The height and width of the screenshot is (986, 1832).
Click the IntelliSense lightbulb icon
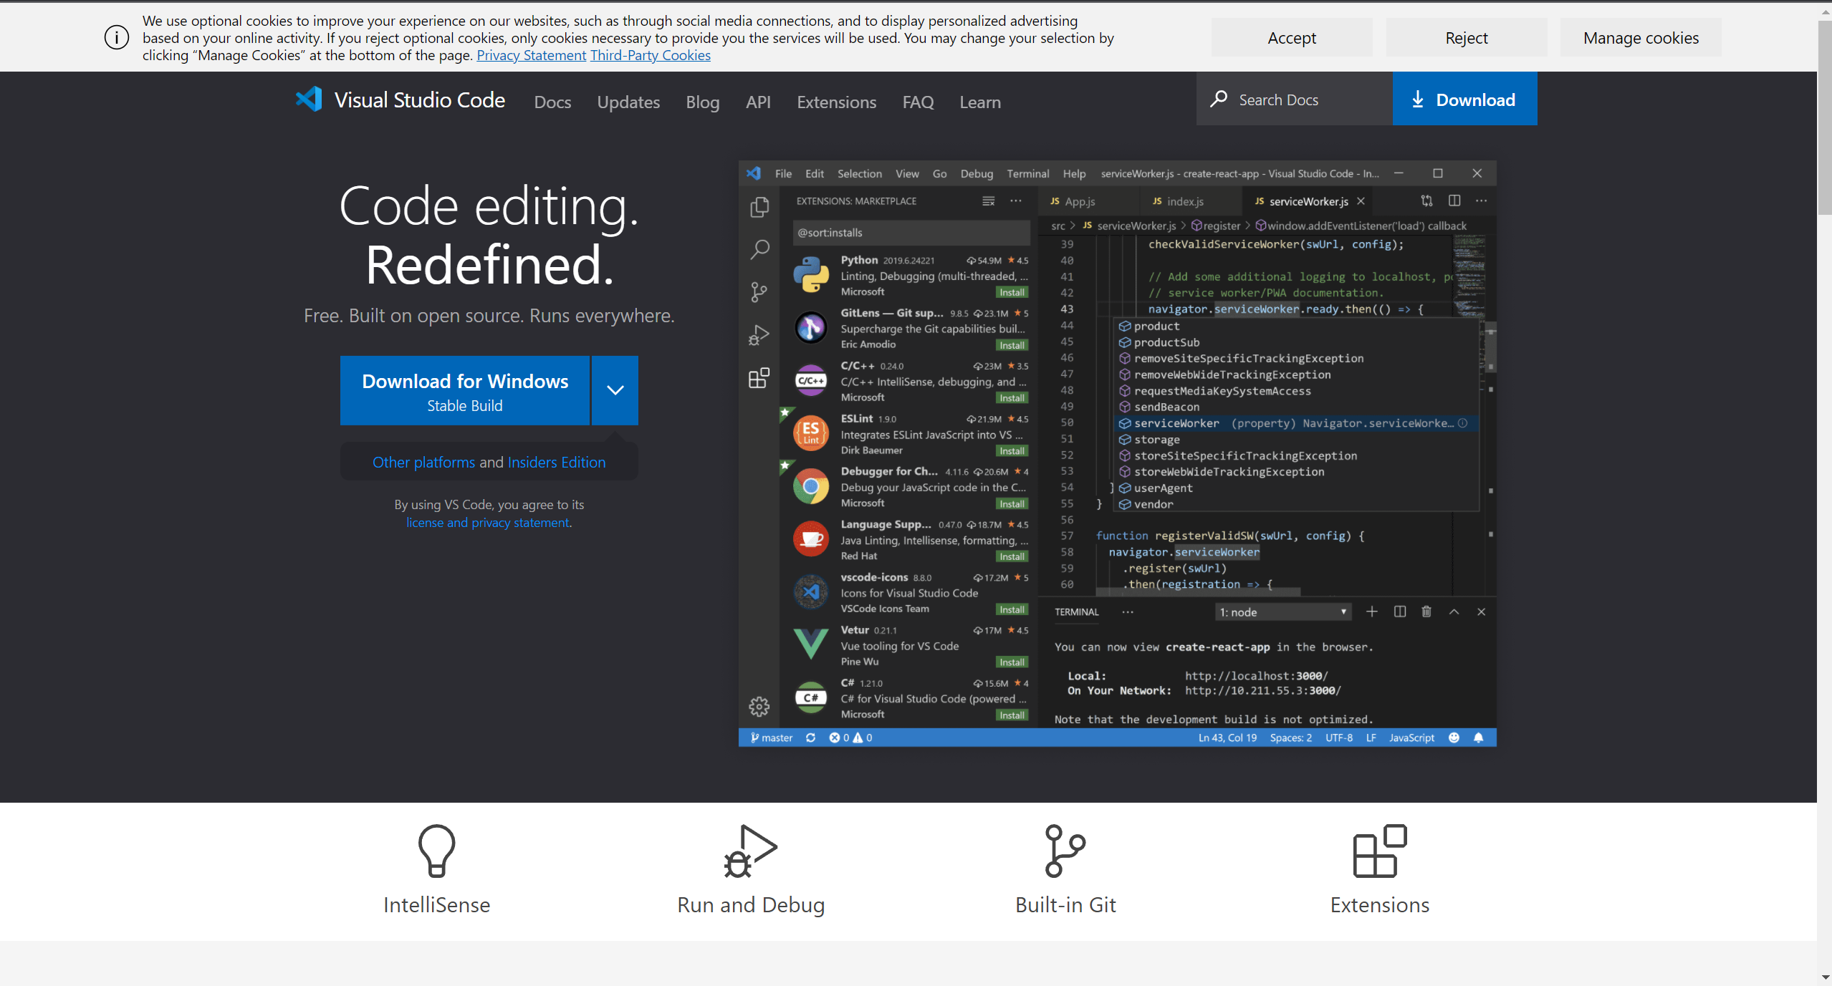436,851
